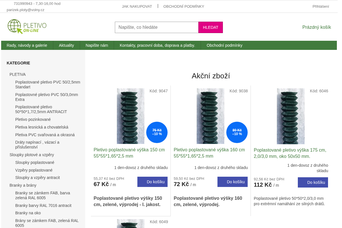Click the text 'Kód: 9047'

(x=159, y=91)
